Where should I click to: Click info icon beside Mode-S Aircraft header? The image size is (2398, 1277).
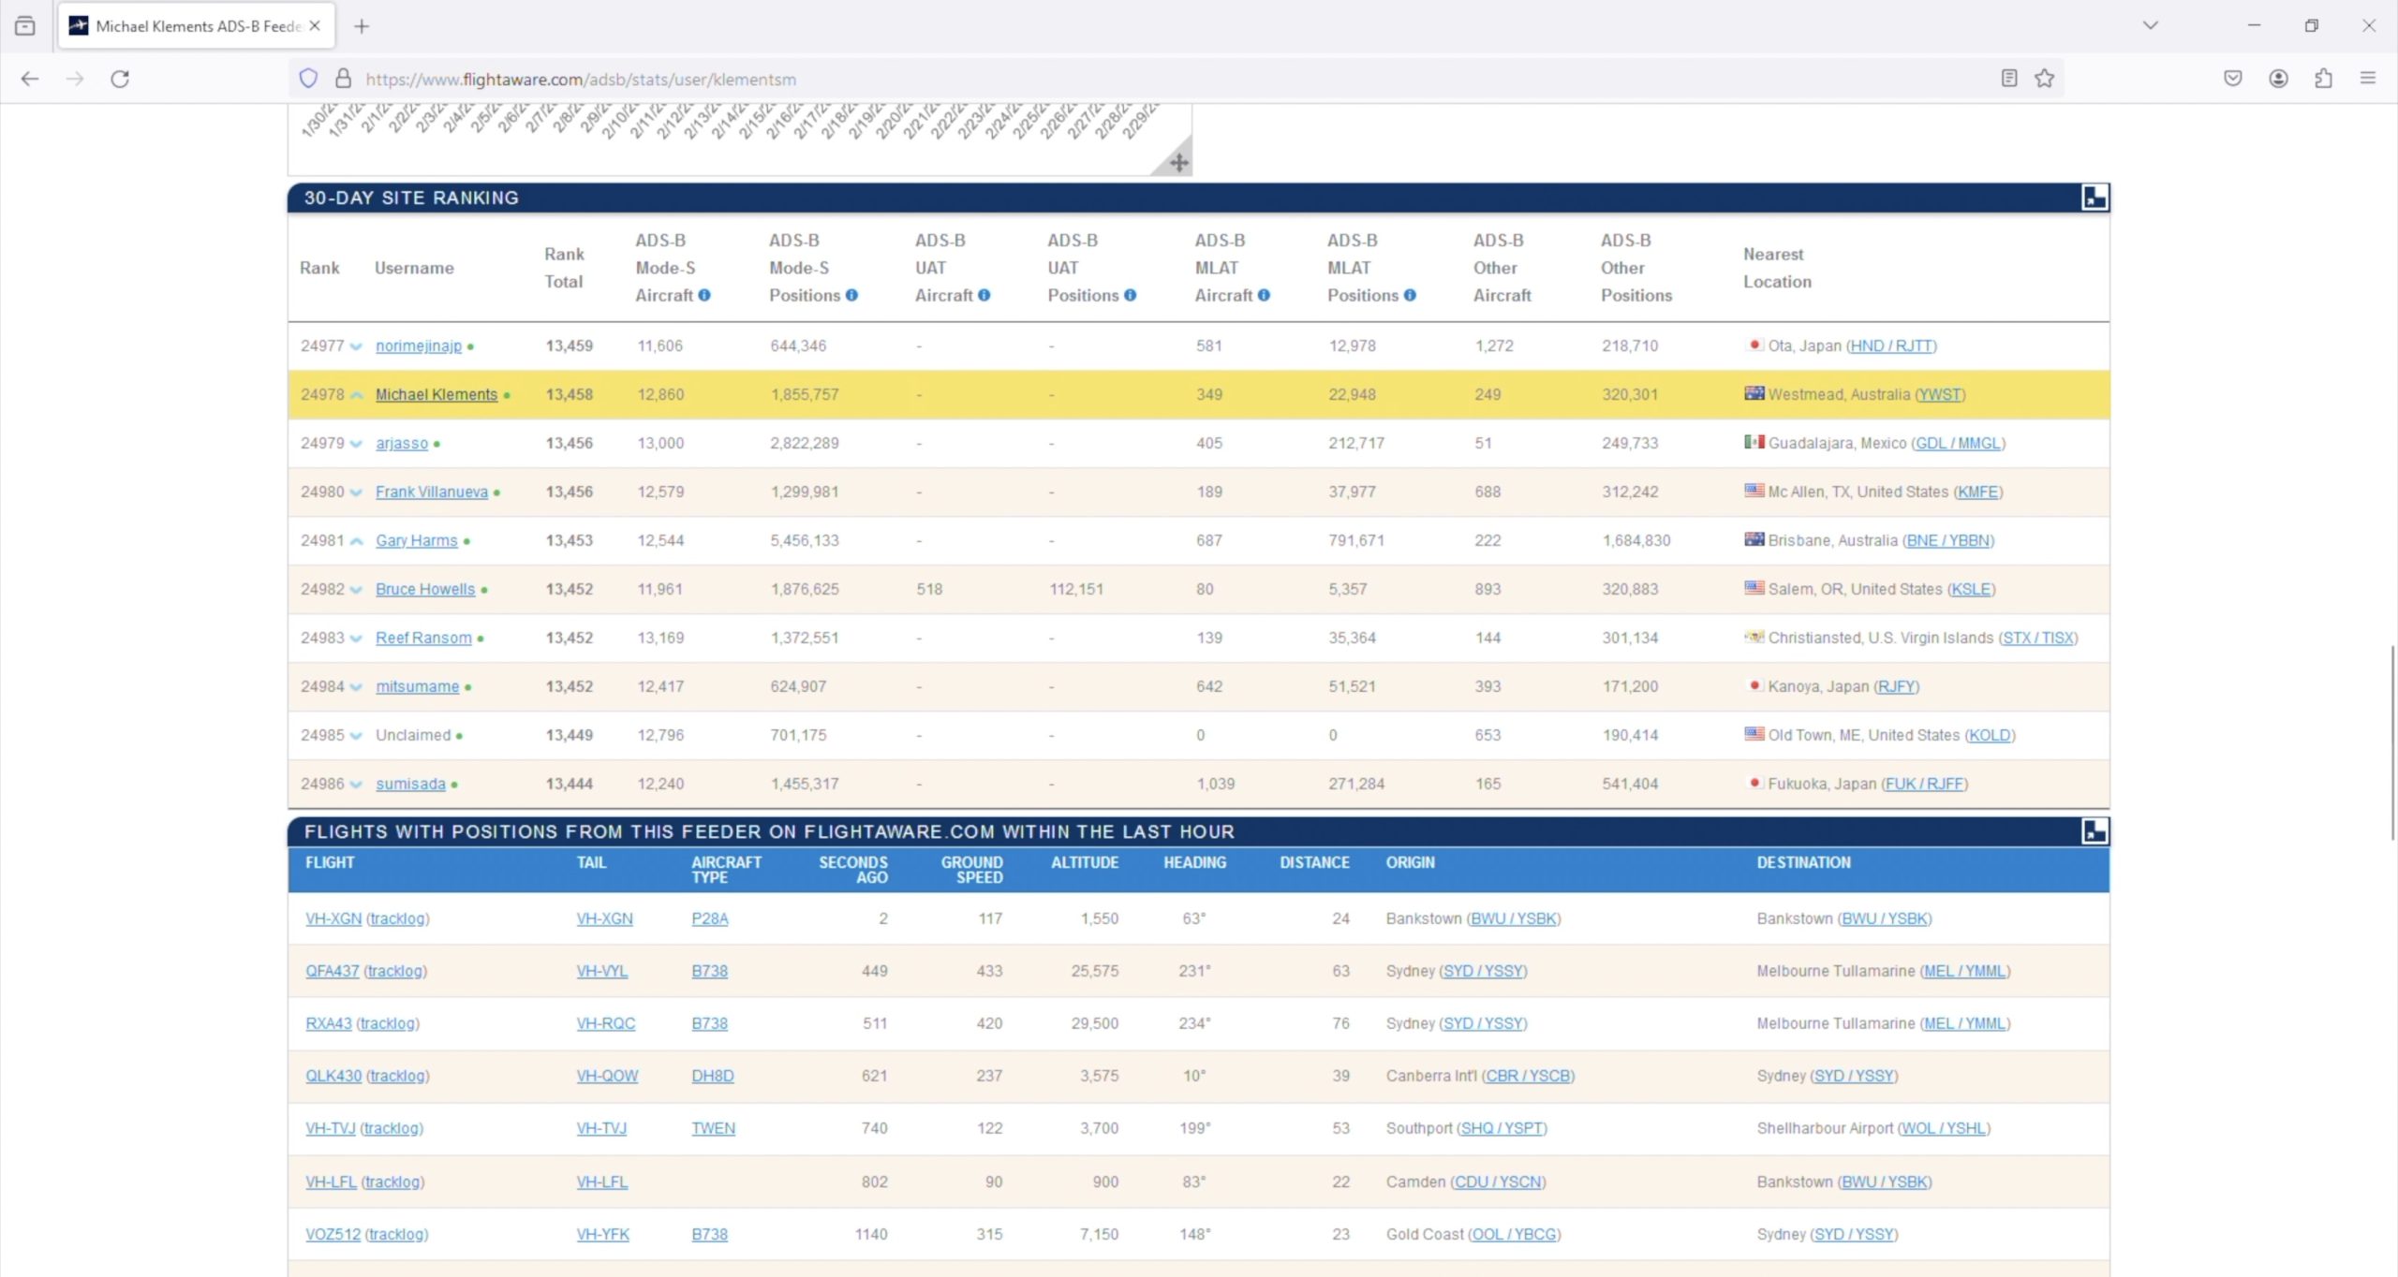click(704, 295)
